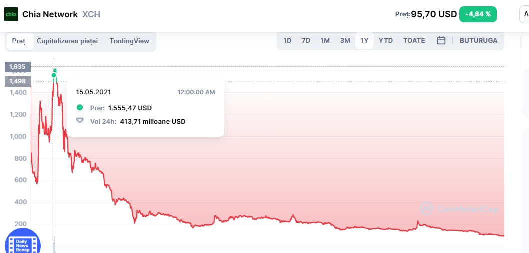529x253 pixels.
Task: Click the 12:00:00 AM tooltip time
Action: click(196, 92)
